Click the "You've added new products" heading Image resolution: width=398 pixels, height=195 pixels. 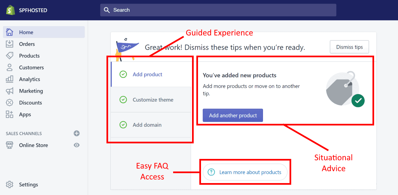(x=239, y=75)
